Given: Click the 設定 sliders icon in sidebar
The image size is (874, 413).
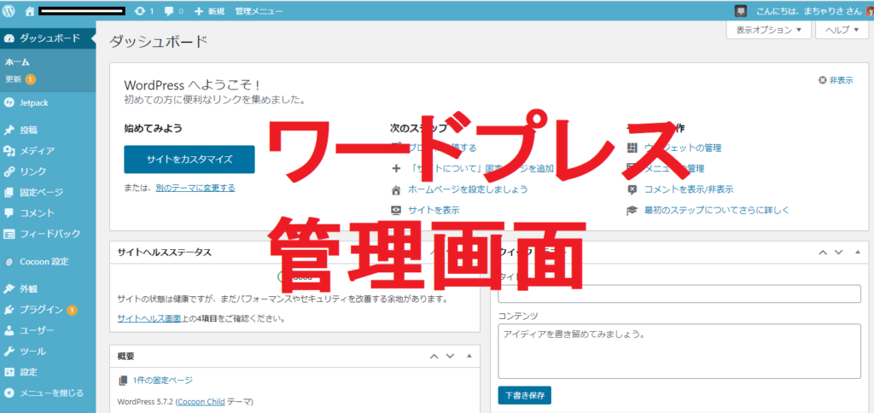Looking at the screenshot, I should [x=9, y=372].
